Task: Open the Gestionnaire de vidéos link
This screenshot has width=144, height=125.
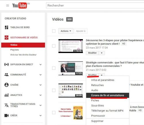Action: click(x=24, y=37)
